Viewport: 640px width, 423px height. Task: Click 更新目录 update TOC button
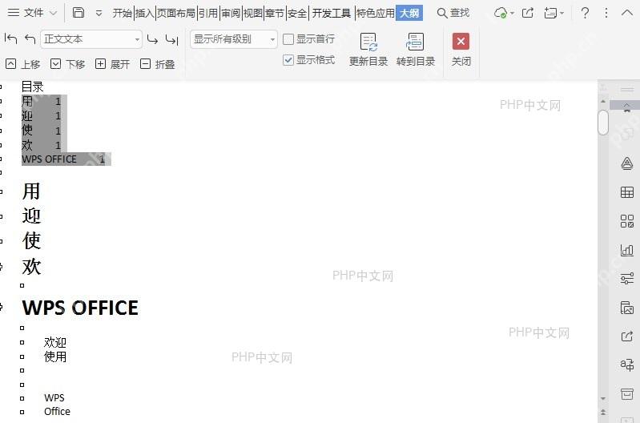coord(368,50)
